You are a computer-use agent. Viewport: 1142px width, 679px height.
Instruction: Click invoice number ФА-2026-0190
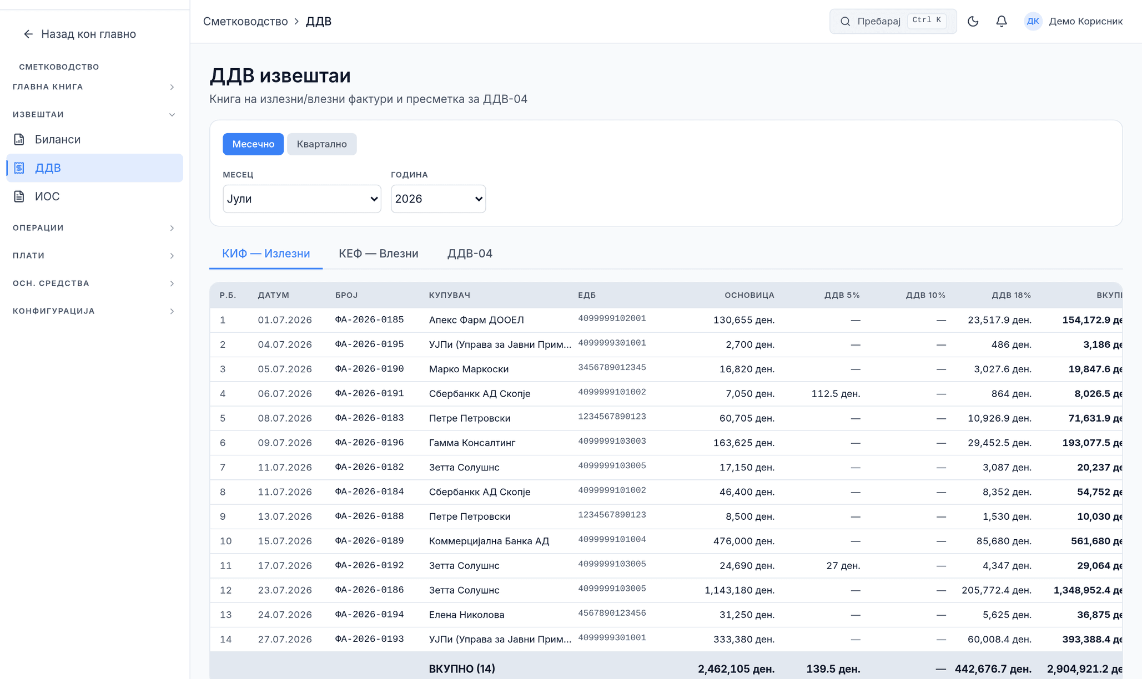(369, 369)
